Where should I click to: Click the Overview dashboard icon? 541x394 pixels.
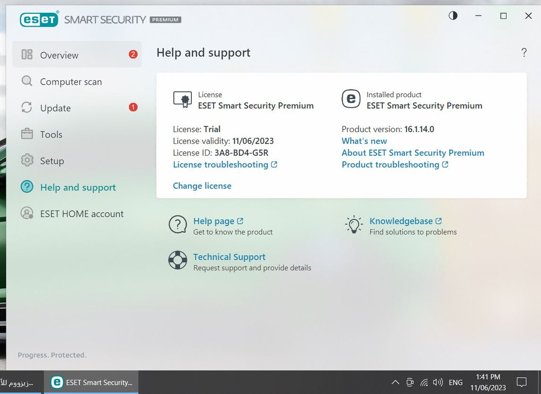click(27, 55)
